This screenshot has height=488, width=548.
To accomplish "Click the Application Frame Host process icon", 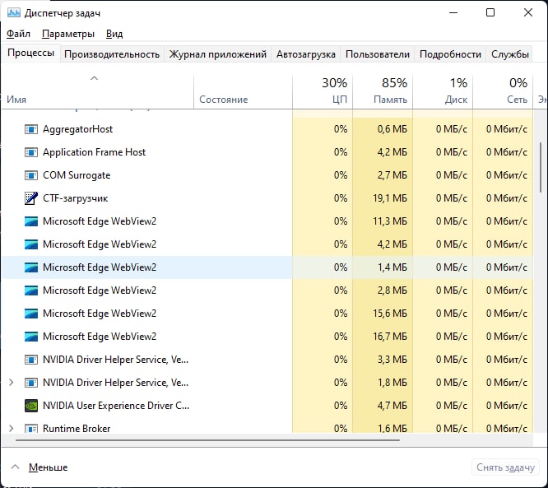I will click(x=31, y=152).
